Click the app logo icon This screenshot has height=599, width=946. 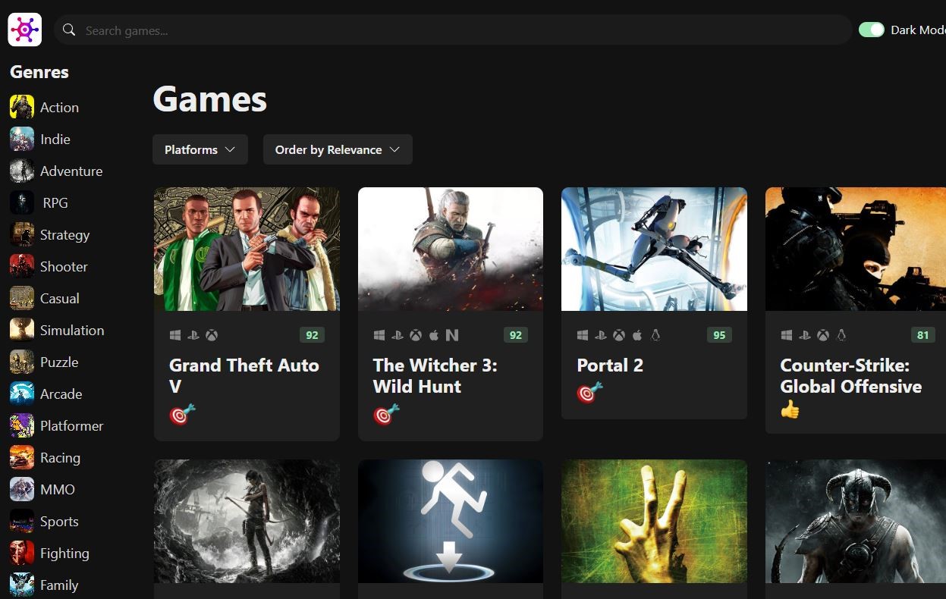tap(24, 30)
